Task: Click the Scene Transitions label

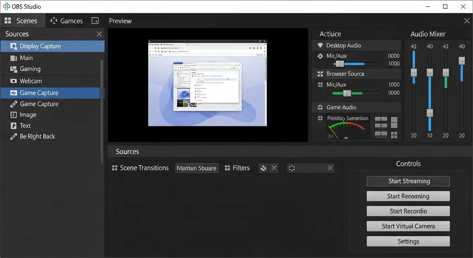Action: 144,168
